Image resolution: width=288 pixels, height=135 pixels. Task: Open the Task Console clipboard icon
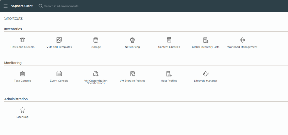pyautogui.click(x=22, y=74)
